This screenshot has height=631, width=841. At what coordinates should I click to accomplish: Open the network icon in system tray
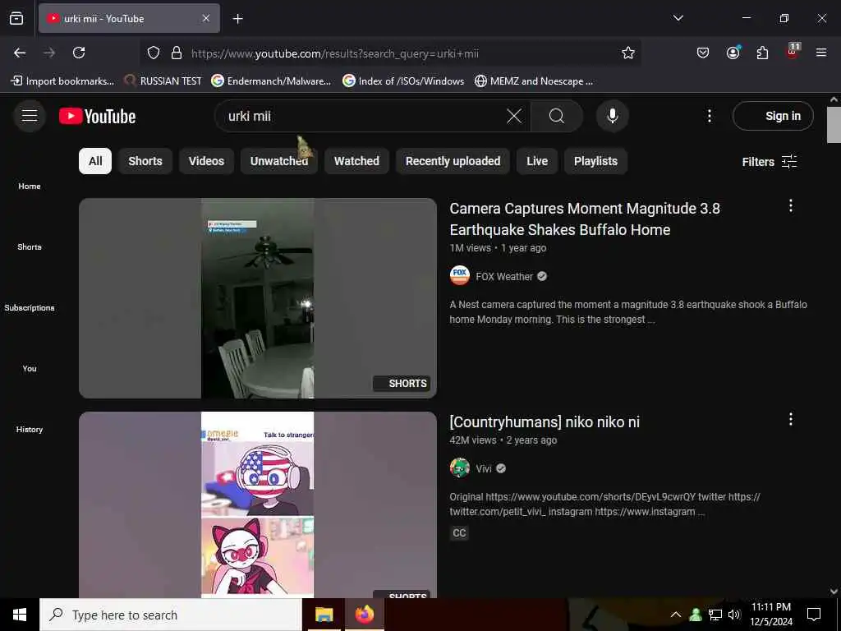[715, 615]
